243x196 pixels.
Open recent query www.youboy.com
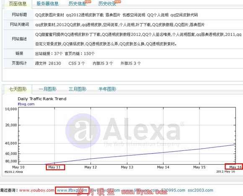tap(36, 190)
